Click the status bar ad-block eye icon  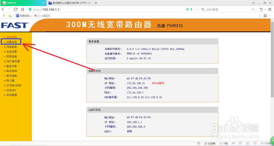coord(198,143)
